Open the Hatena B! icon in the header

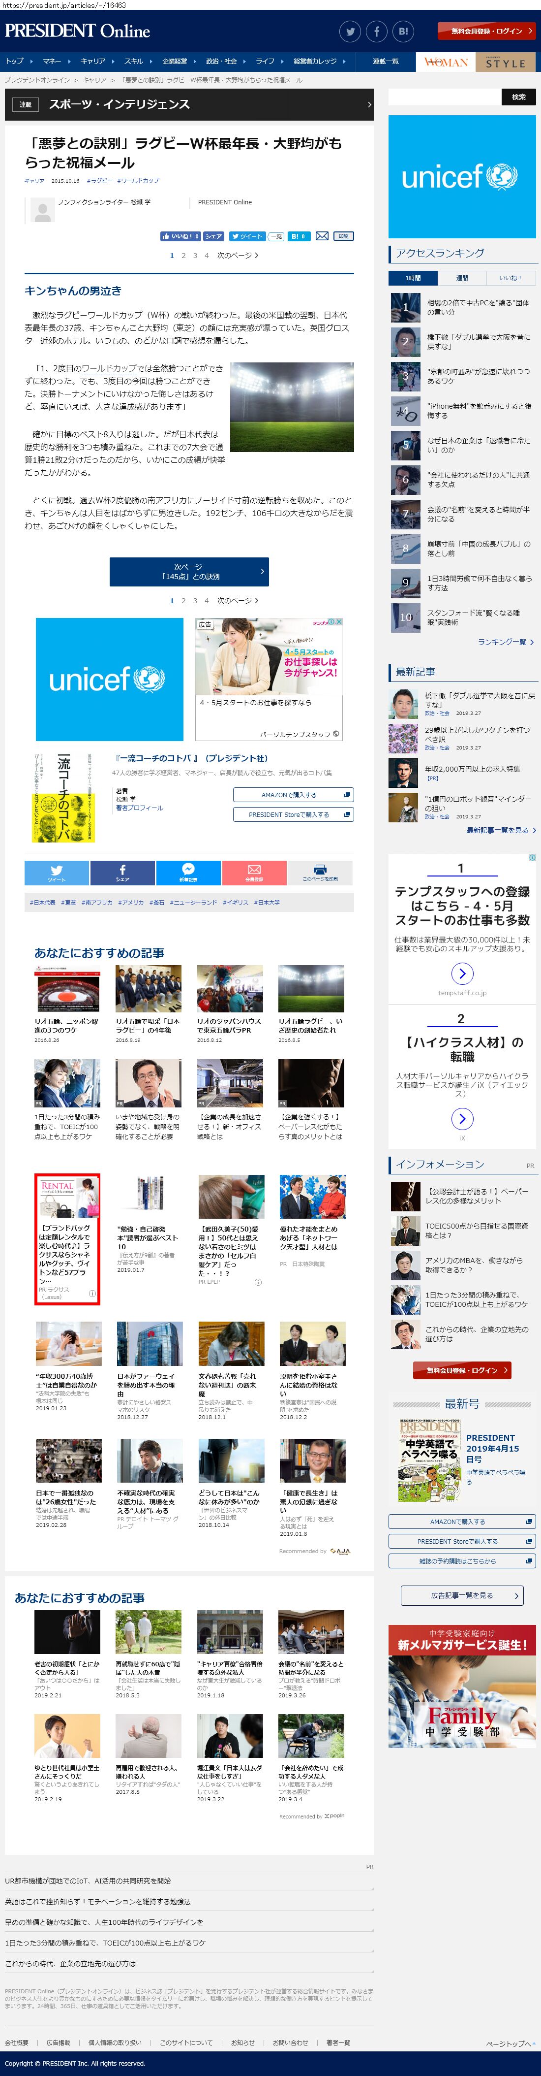[x=403, y=32]
